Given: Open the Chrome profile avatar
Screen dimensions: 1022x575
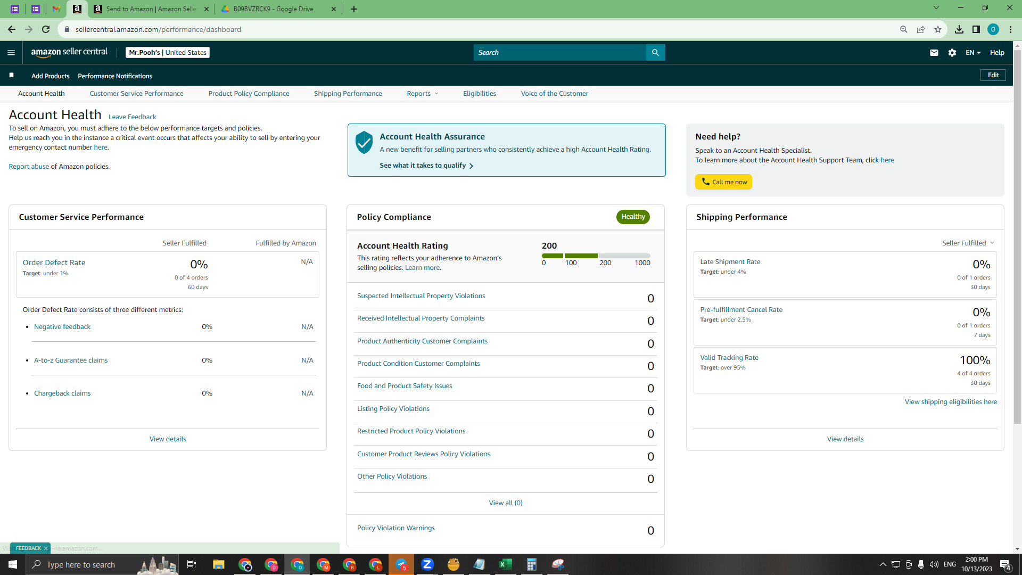Looking at the screenshot, I should 993,29.
